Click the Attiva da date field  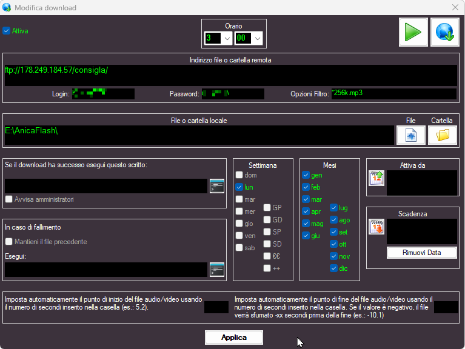coord(422,183)
